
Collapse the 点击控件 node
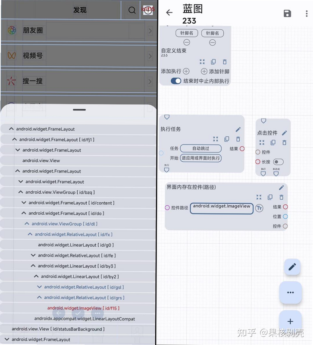(x=262, y=143)
